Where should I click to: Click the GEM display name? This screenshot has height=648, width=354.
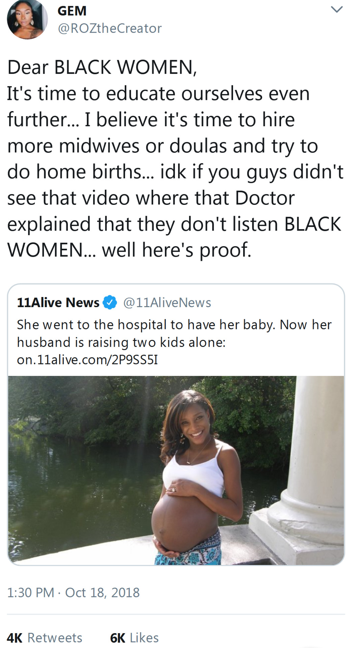coord(72,11)
